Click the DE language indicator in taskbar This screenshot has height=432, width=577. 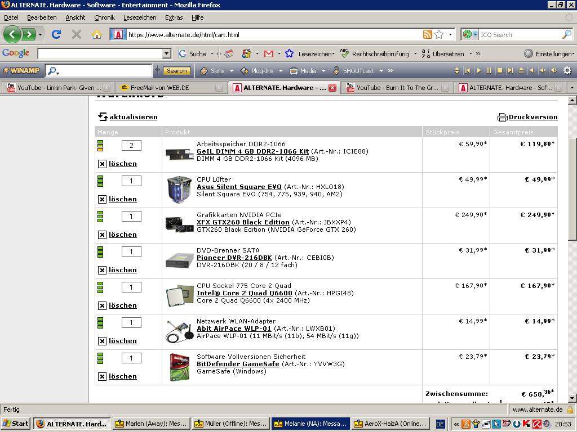440,424
